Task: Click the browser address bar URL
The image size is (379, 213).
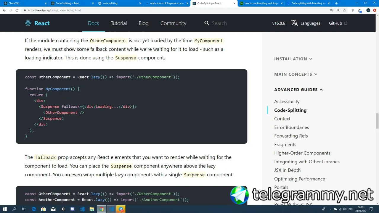Action: (54, 10)
